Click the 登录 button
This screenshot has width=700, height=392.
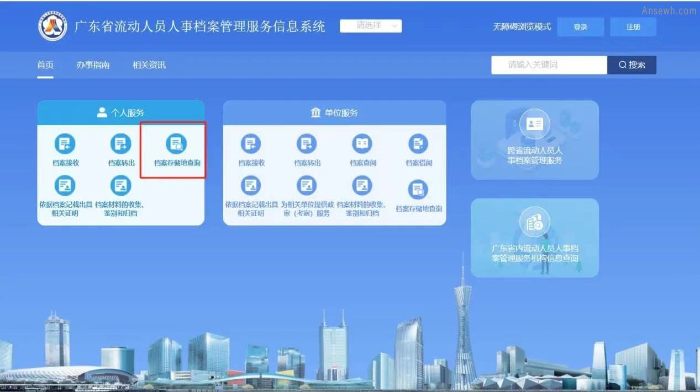click(x=581, y=27)
